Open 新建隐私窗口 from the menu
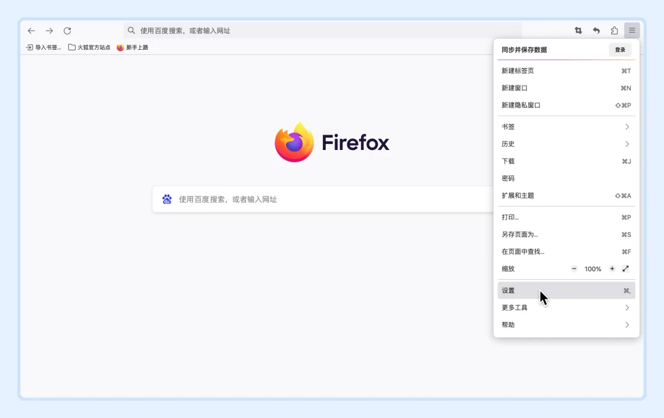The image size is (664, 418). pos(566,105)
